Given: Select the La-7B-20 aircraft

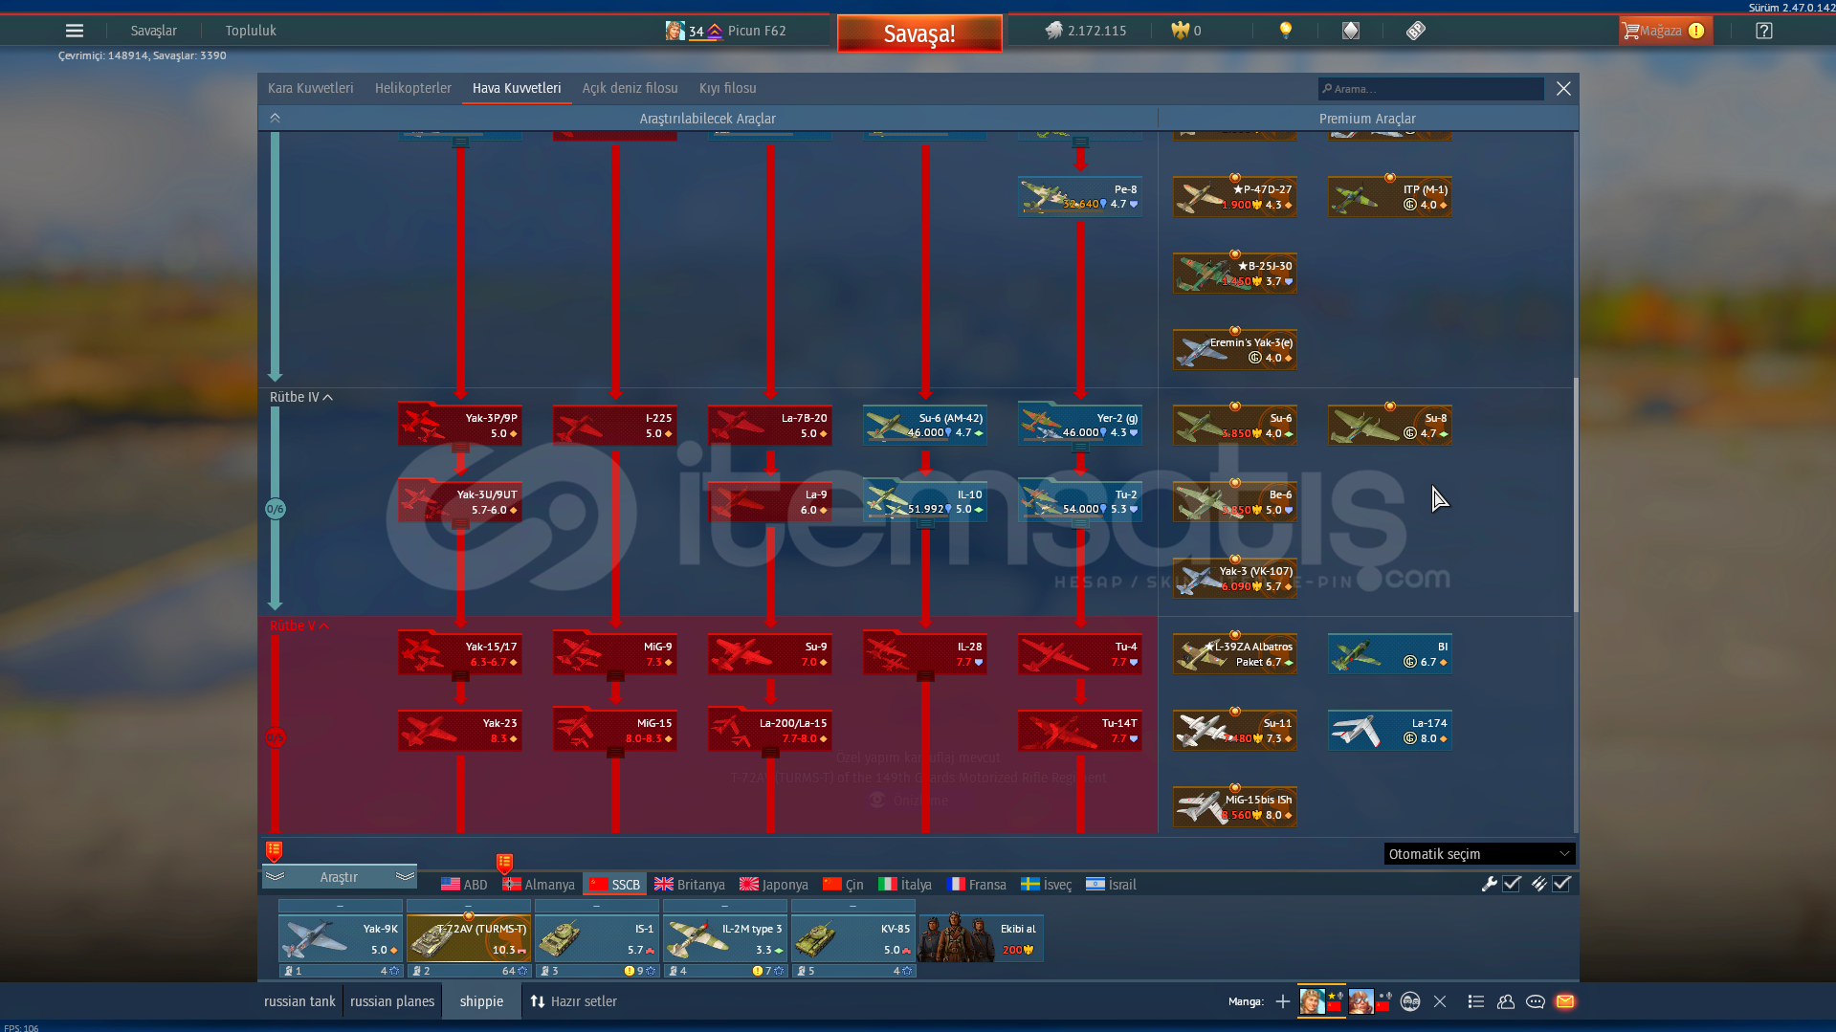Looking at the screenshot, I should (x=770, y=425).
